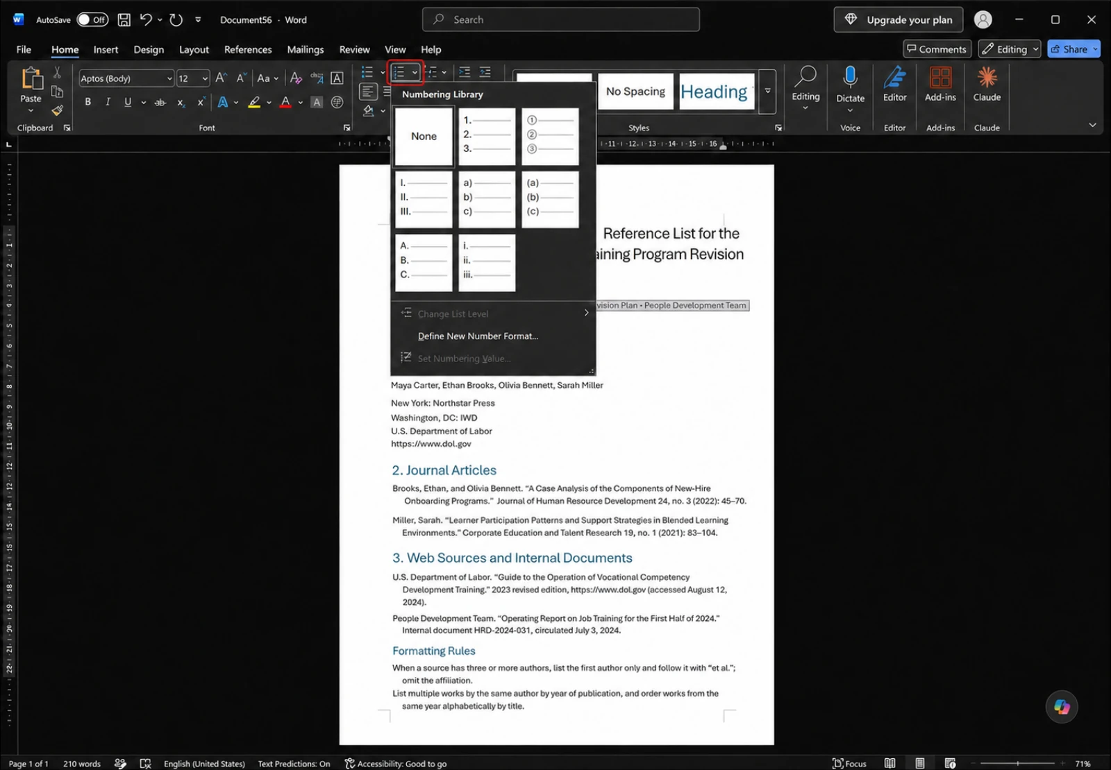This screenshot has height=770, width=1111.
Task: Open the Comments pane
Action: tap(936, 49)
